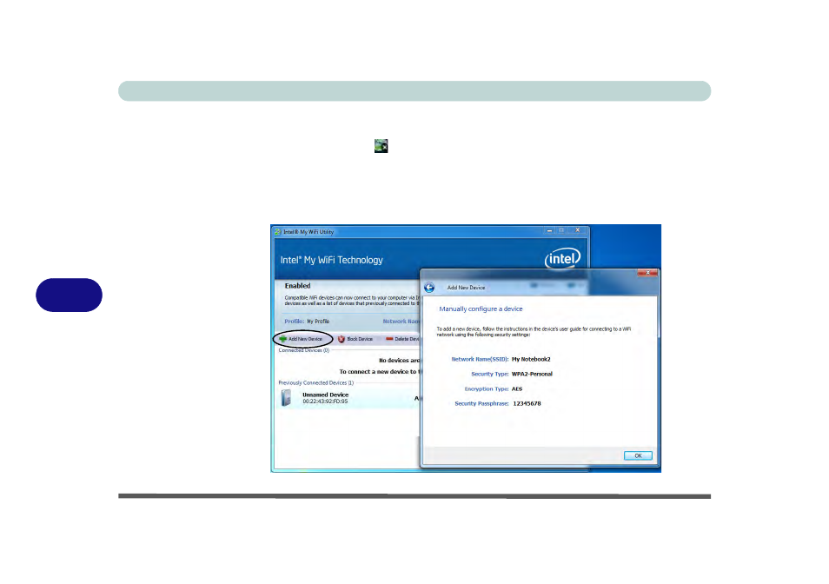This screenshot has width=829, height=584.
Task: Click the 'Connected Devices (0)' section header
Action: 304,350
